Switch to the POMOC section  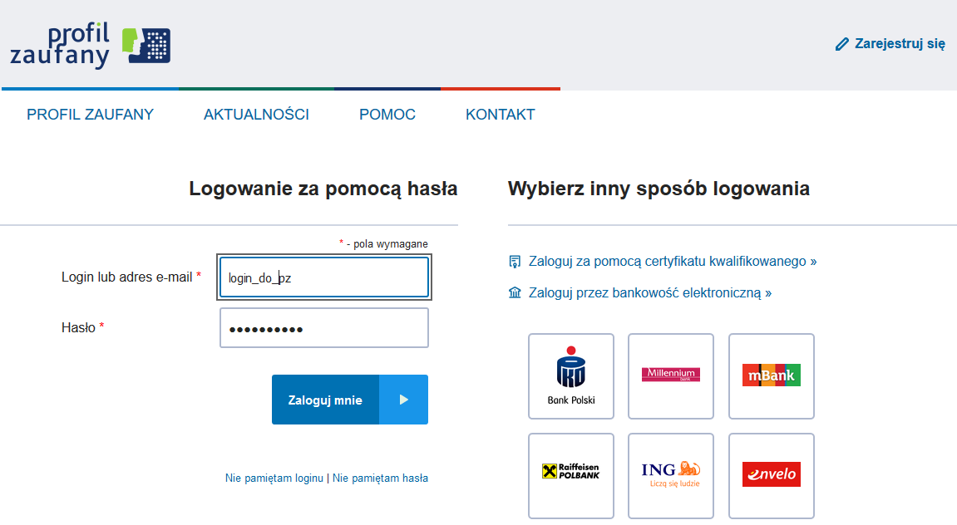[x=387, y=115]
